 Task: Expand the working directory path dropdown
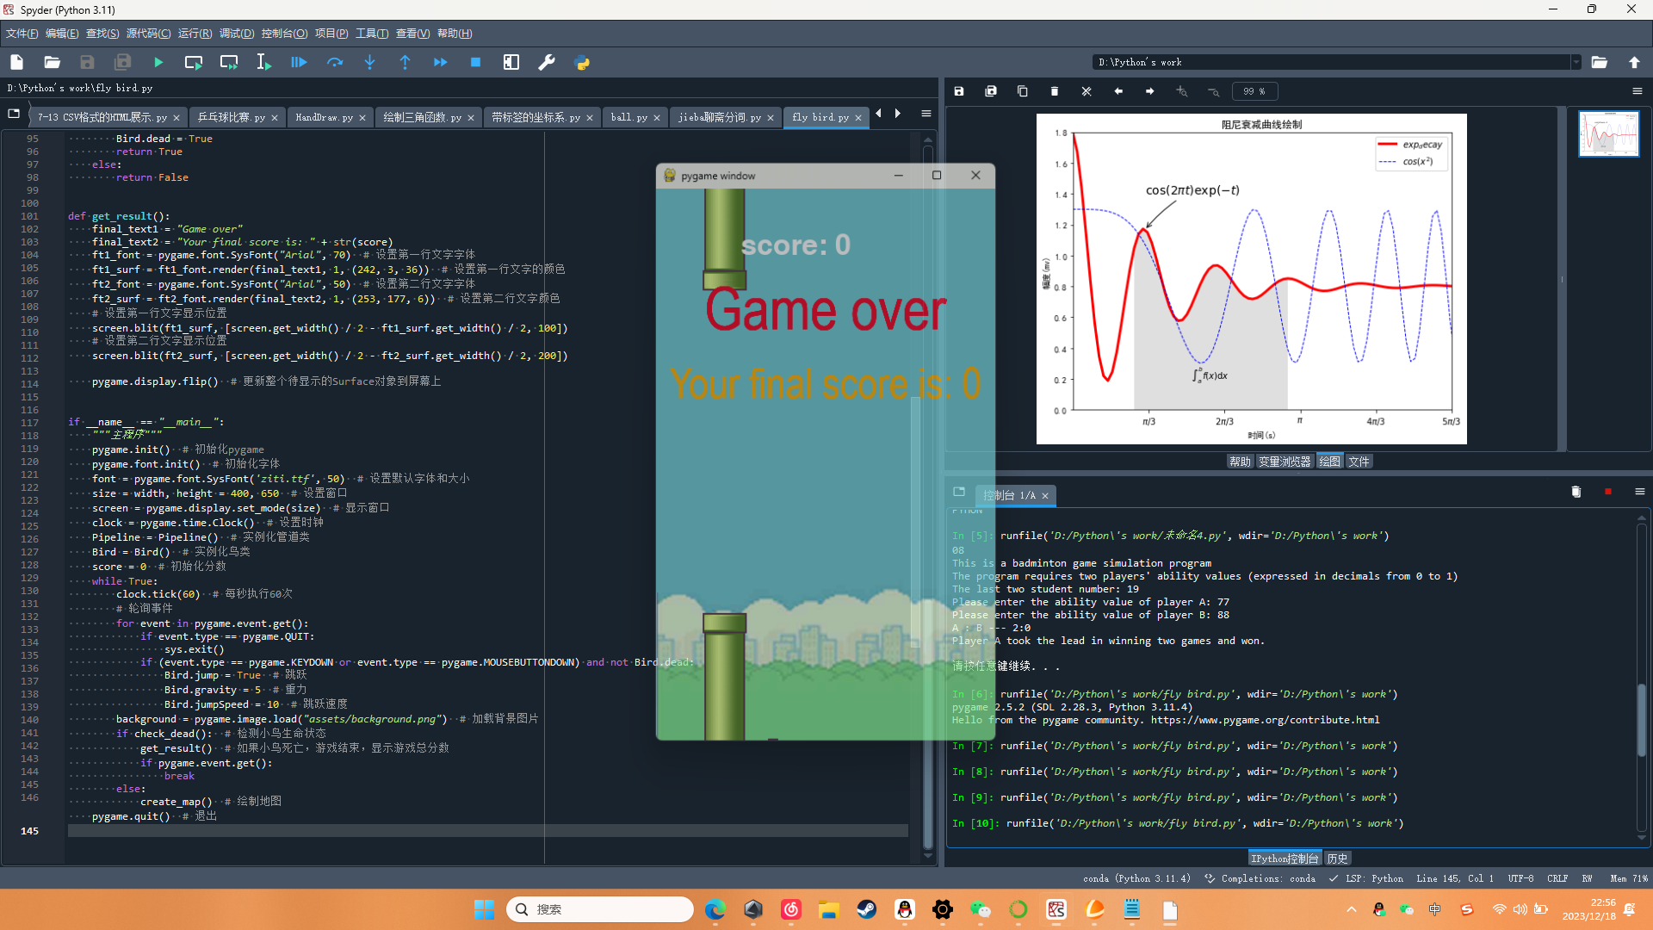tap(1576, 62)
